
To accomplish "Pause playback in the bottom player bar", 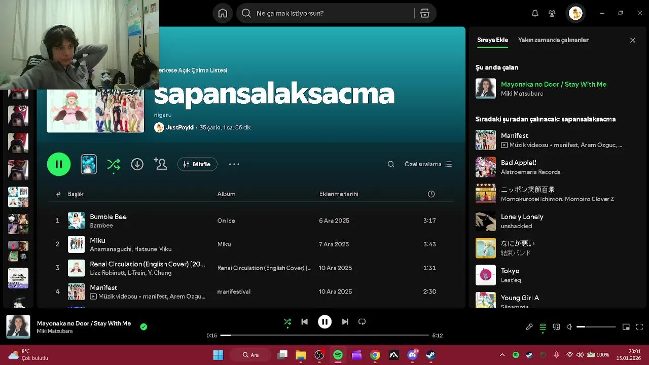I will (x=324, y=322).
